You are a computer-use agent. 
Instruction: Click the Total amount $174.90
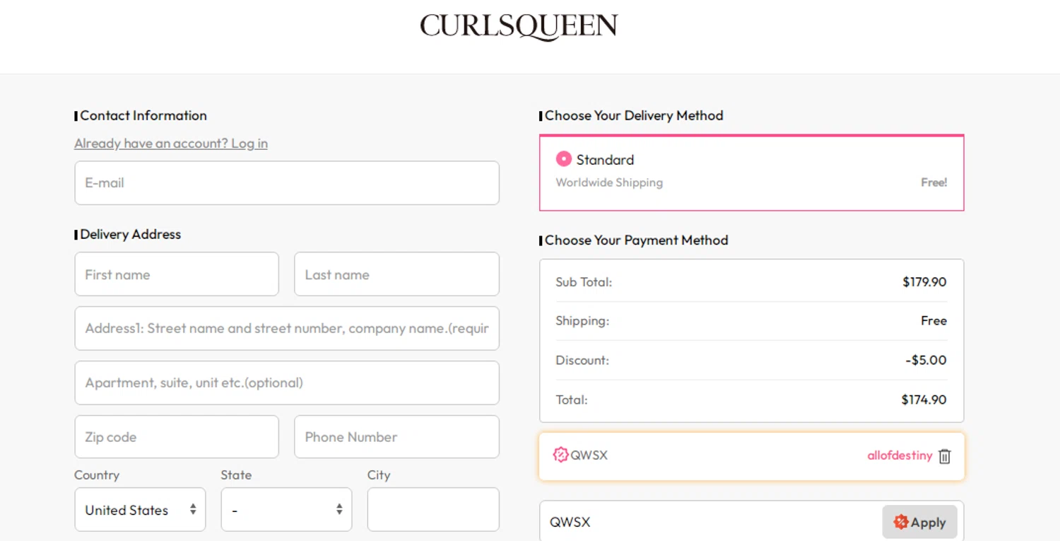coord(924,400)
